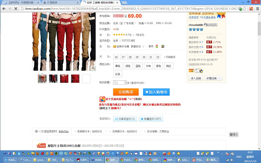Select the empty fifth thumbnail

pyautogui.click(x=86, y=79)
